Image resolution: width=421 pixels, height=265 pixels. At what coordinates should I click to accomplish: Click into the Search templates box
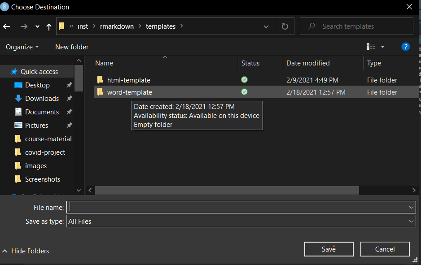click(x=361, y=26)
